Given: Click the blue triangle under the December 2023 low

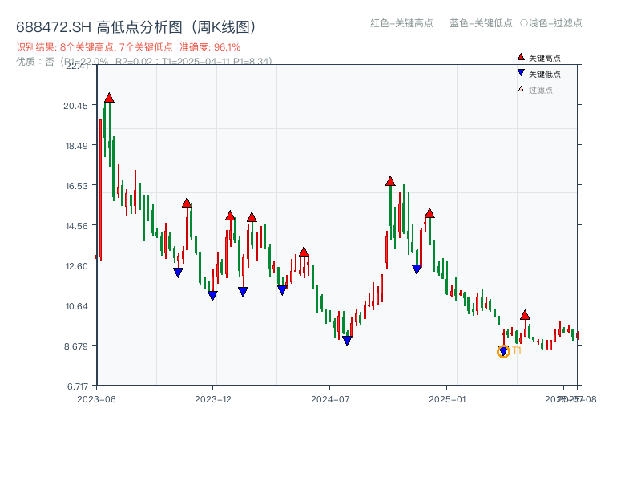Looking at the screenshot, I should (x=212, y=296).
